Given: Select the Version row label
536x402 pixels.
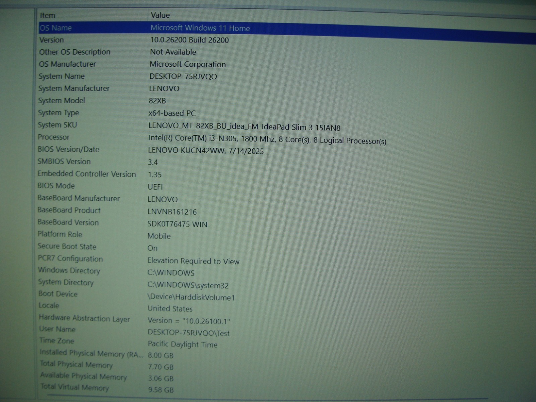Looking at the screenshot, I should click(51, 40).
